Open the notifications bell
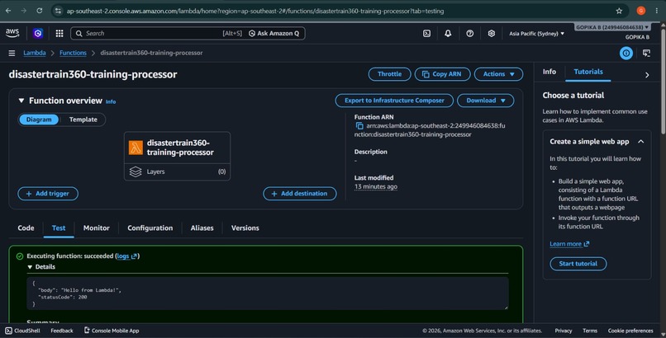Screen dimensions: 666x338 (x=448, y=34)
